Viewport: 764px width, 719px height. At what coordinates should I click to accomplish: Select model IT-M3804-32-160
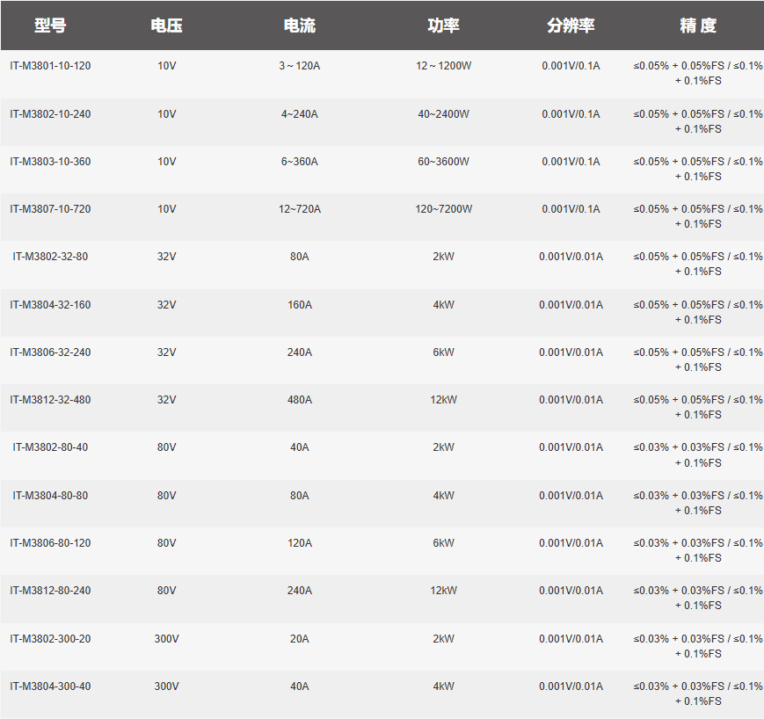click(x=50, y=304)
